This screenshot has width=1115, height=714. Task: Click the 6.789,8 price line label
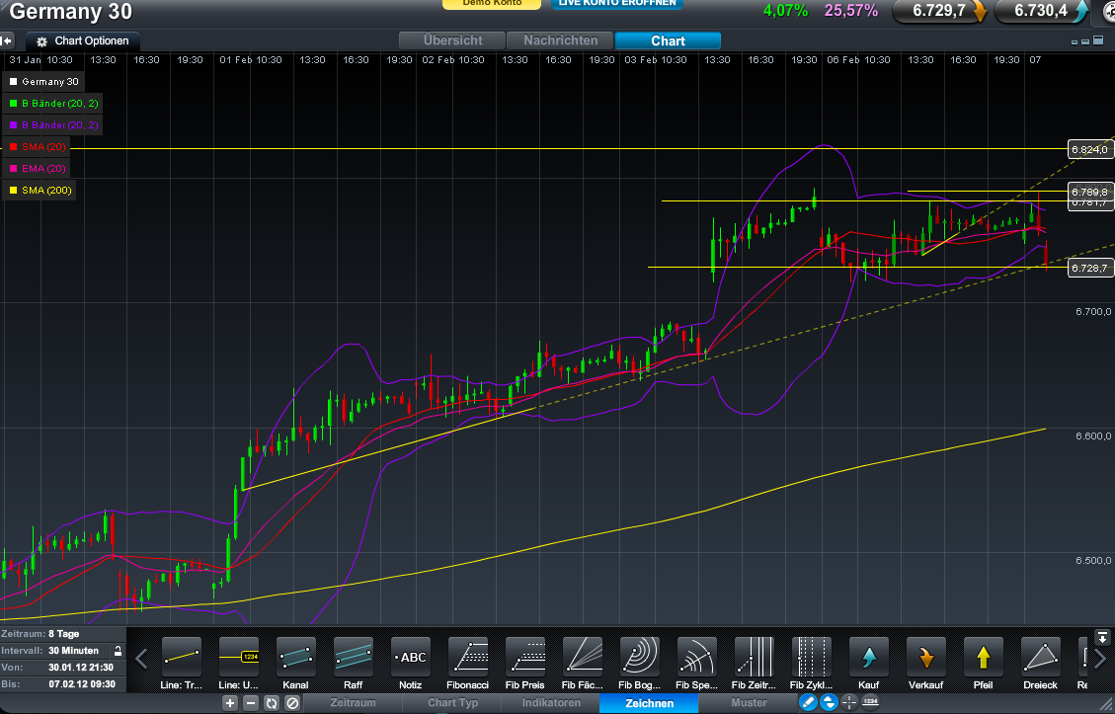(1090, 192)
